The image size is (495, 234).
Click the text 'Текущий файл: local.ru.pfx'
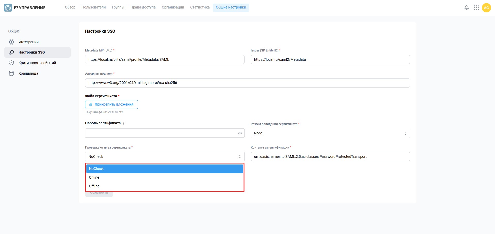pyautogui.click(x=104, y=112)
